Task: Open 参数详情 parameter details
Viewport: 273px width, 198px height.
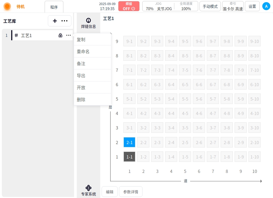Action: point(130,192)
